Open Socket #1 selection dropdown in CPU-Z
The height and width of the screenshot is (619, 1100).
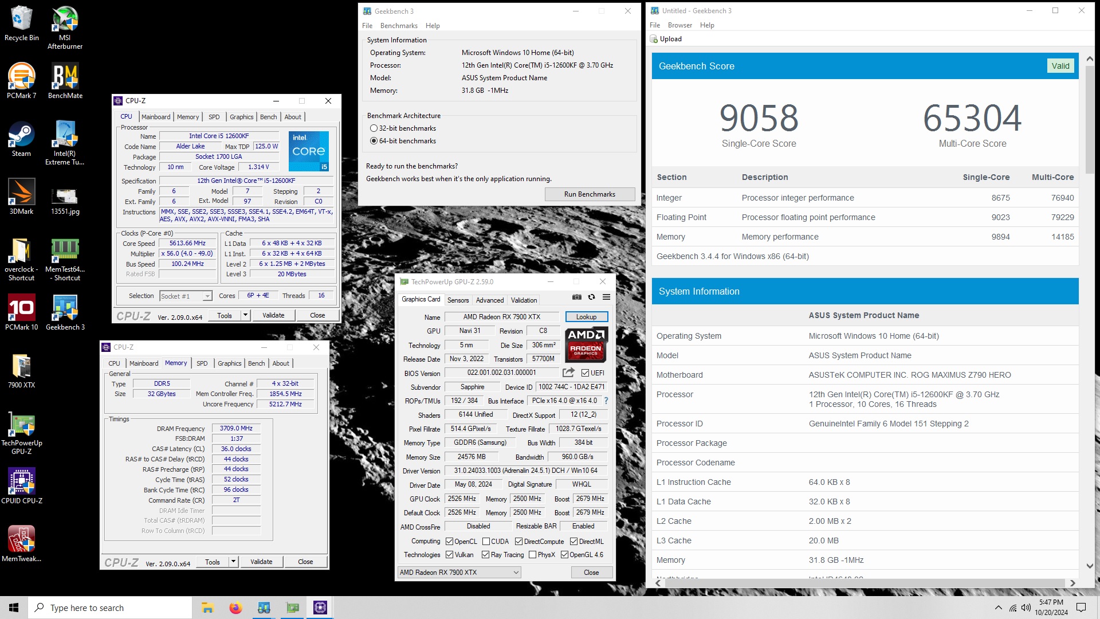point(186,296)
